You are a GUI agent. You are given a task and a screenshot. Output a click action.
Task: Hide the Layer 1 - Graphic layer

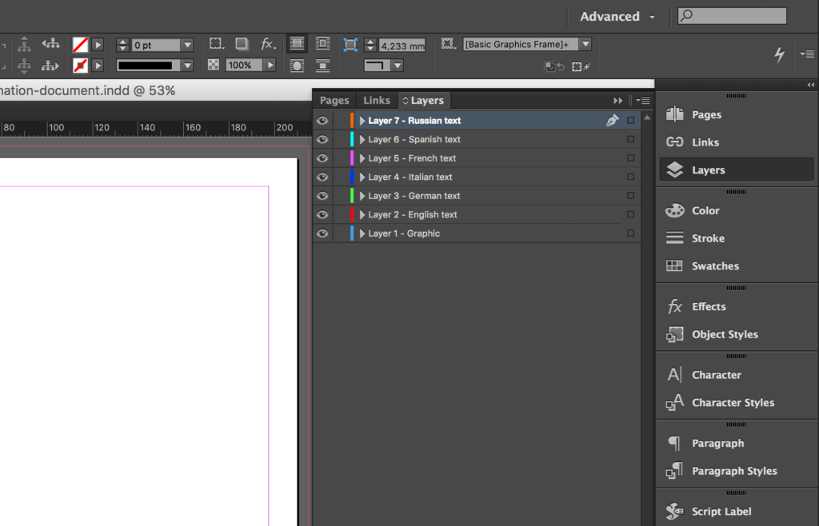[322, 233]
